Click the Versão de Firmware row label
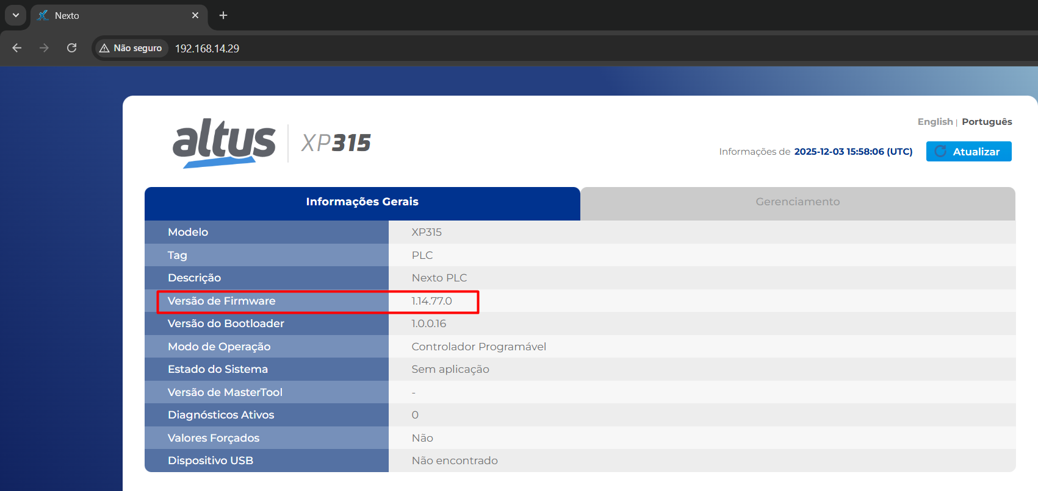Image resolution: width=1038 pixels, height=491 pixels. [x=222, y=301]
